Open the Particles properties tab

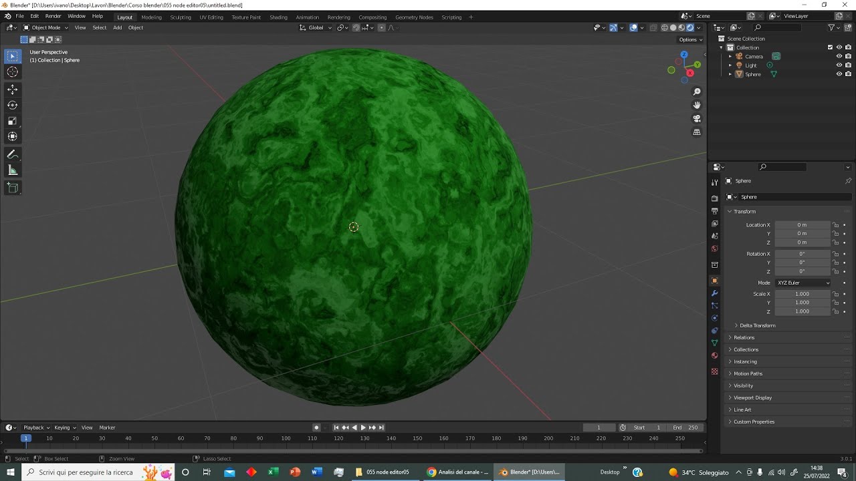tap(715, 306)
